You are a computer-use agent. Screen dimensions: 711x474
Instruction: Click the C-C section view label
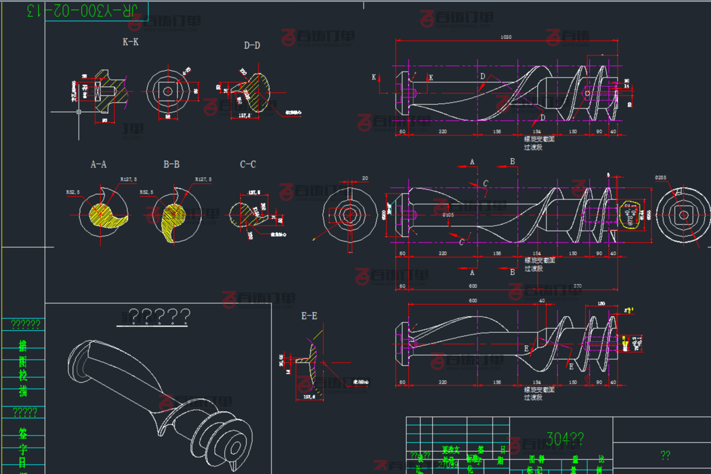point(248,164)
